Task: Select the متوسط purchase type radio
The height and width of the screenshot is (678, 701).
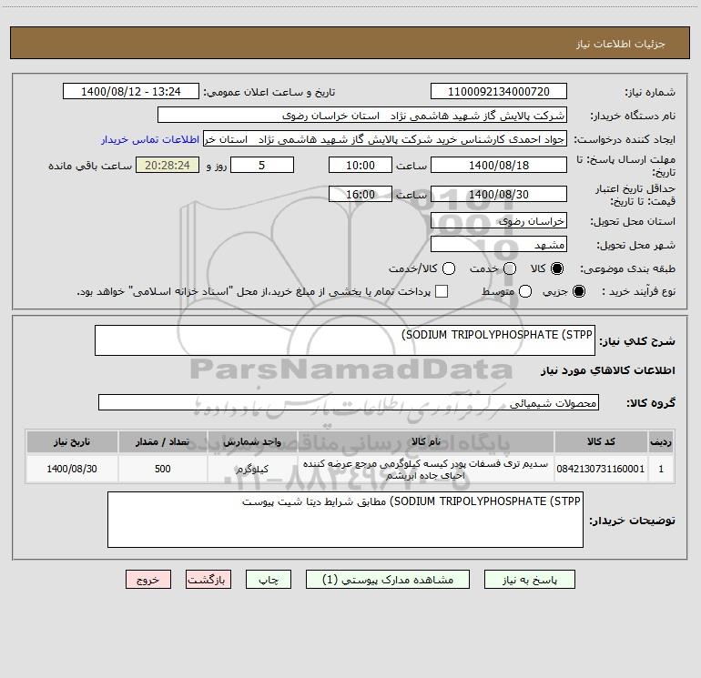Action: point(525,291)
